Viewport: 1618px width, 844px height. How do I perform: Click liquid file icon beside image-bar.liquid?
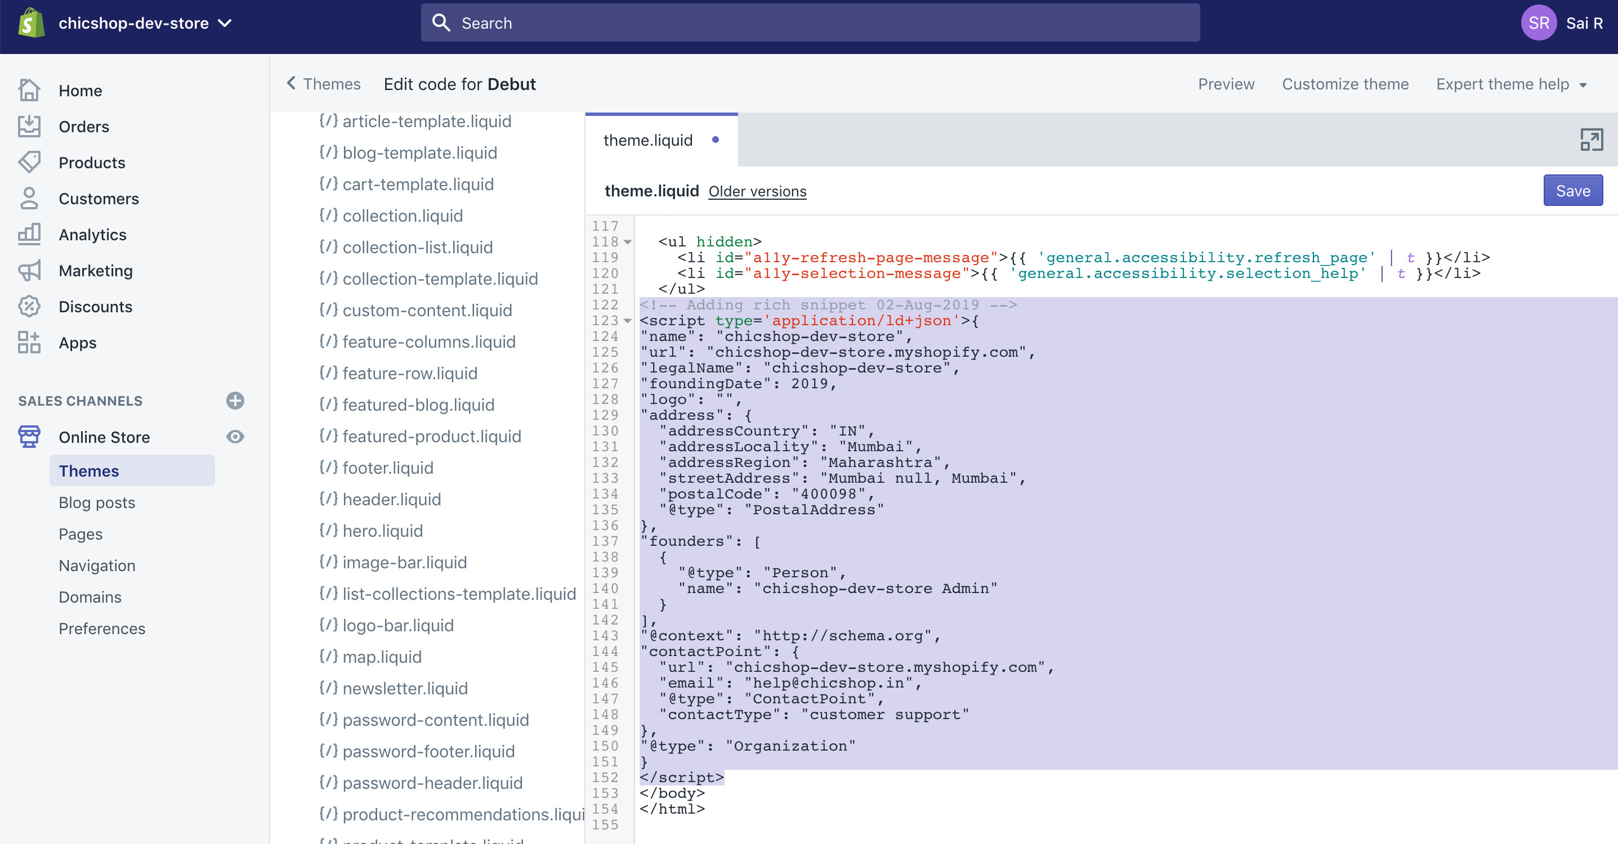pos(328,562)
